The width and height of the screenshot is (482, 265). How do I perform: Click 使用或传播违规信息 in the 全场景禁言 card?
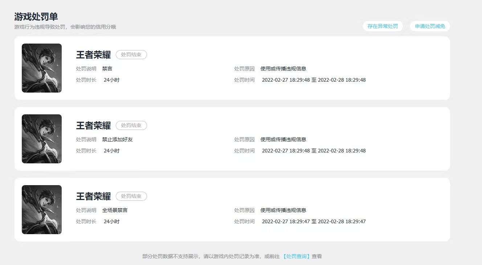point(283,210)
